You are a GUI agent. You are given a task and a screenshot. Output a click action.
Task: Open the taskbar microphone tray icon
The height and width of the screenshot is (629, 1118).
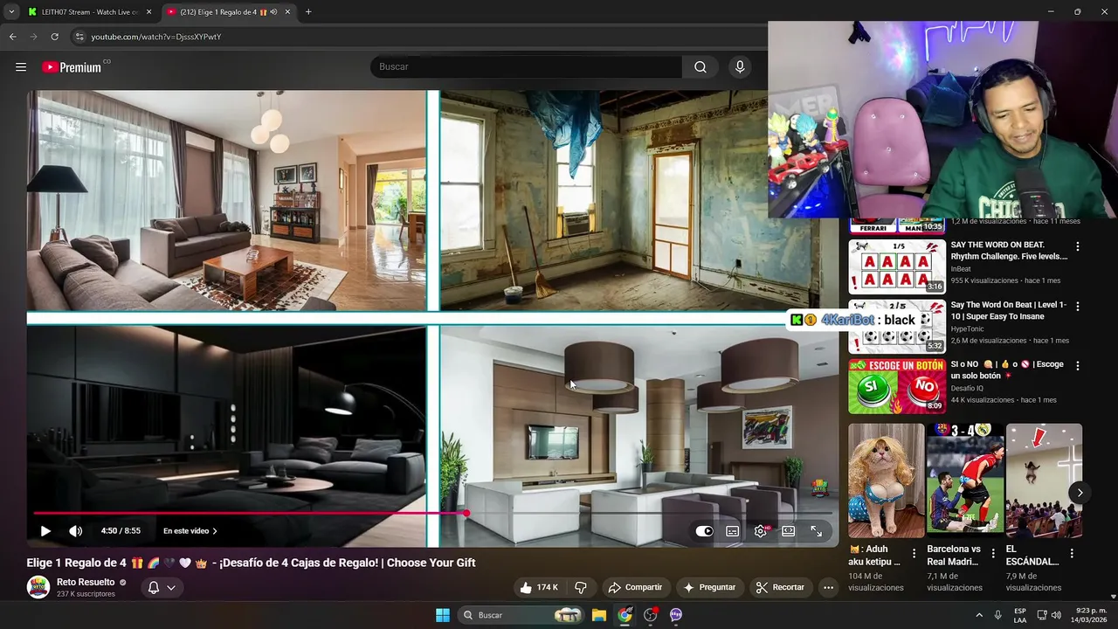pos(998,615)
